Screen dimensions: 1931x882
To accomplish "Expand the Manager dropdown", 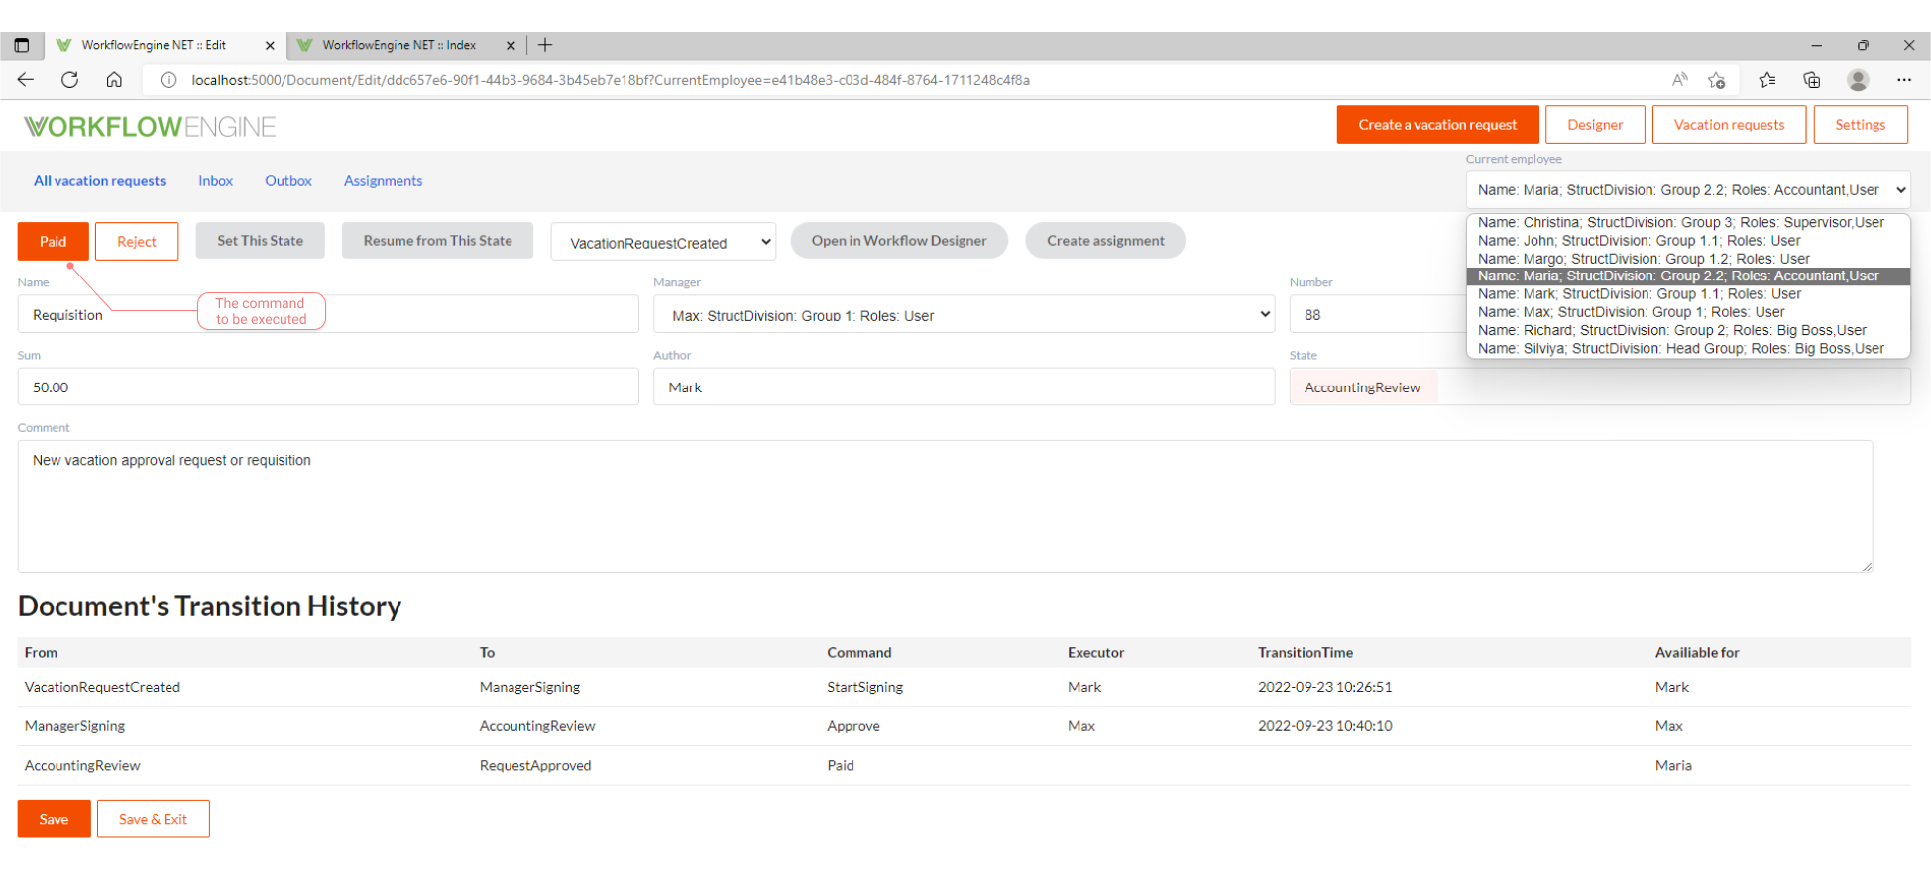I will pos(964,314).
